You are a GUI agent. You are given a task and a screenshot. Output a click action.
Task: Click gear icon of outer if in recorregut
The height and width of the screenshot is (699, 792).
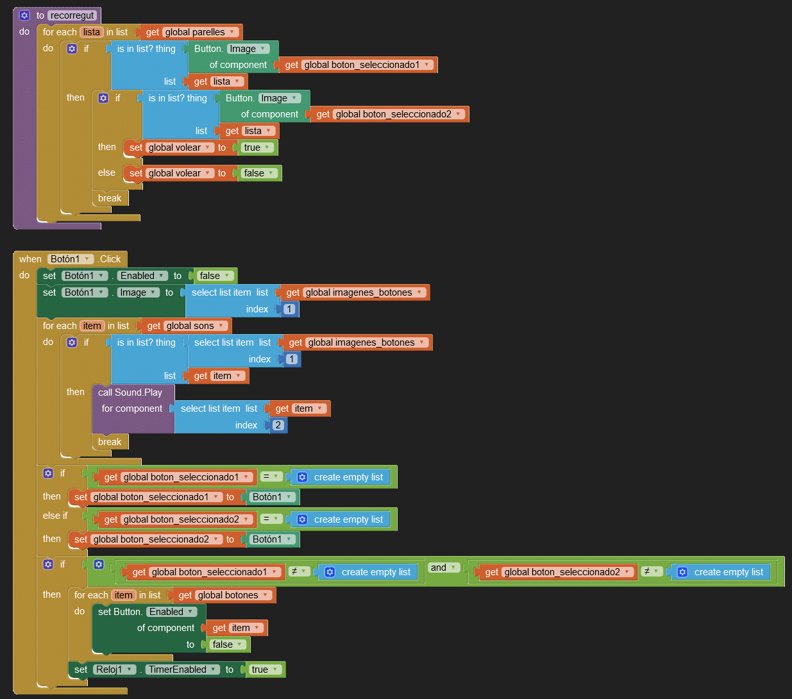click(x=72, y=49)
